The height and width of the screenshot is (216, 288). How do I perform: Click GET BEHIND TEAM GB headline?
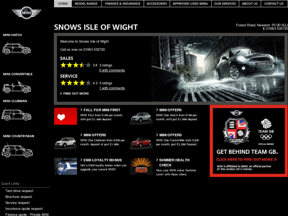pyautogui.click(x=247, y=152)
